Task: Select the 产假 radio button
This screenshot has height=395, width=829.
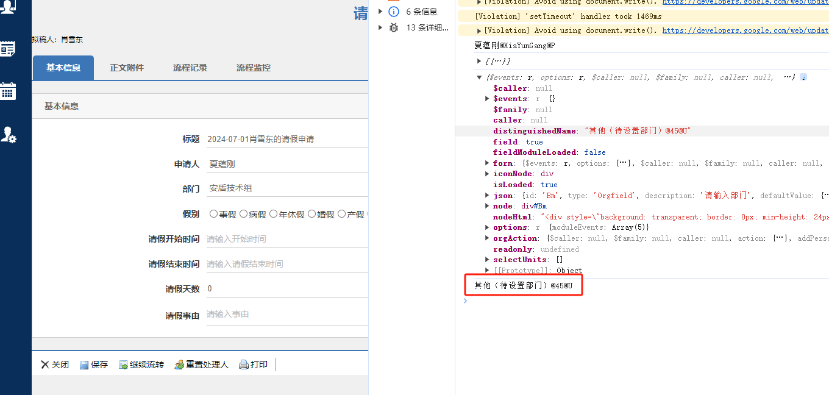Action: point(341,214)
